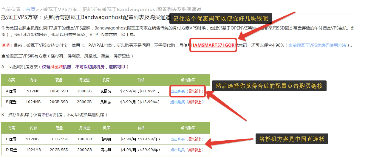
Task: Click the 内存 header in the 凤凰城 table
Action: pos(33,80)
